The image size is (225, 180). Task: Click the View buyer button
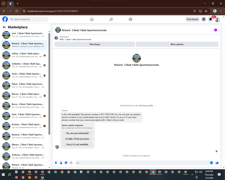[x=94, y=44]
